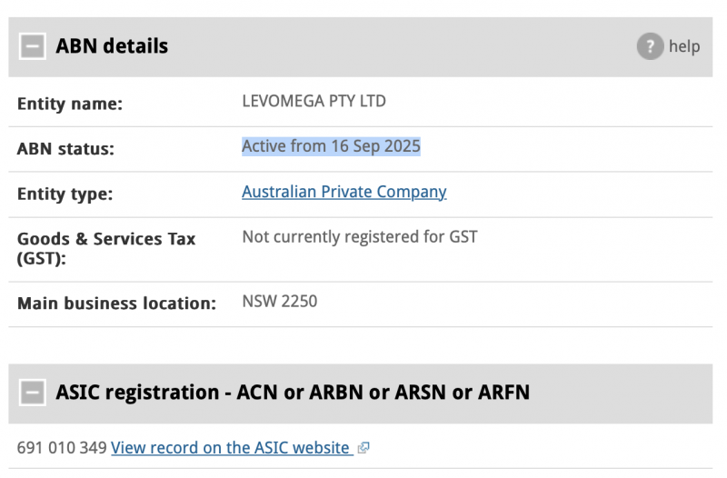Click the LEVOMEGA PTY LTD entity name

[x=314, y=101]
